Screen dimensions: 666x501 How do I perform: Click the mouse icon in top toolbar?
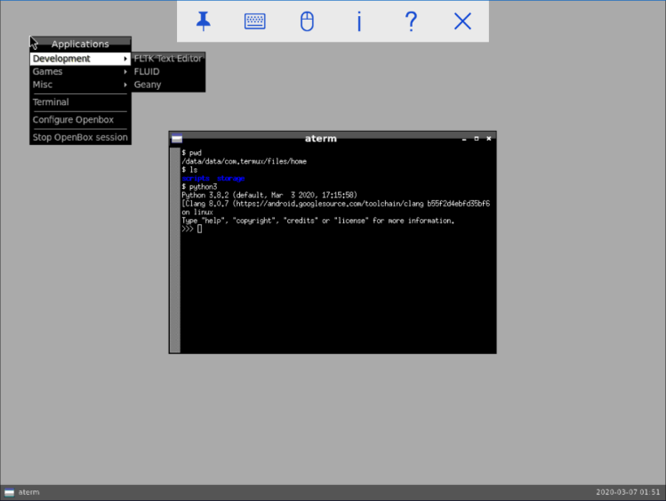coord(307,21)
